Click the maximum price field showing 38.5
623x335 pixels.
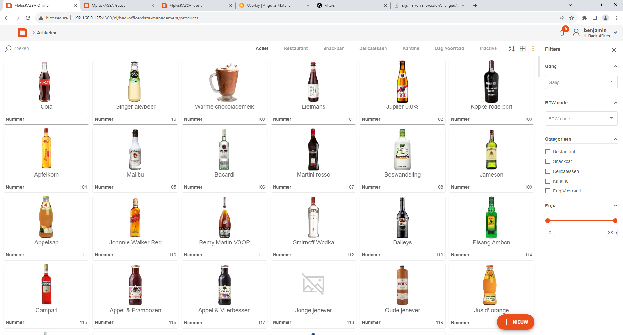click(x=612, y=233)
